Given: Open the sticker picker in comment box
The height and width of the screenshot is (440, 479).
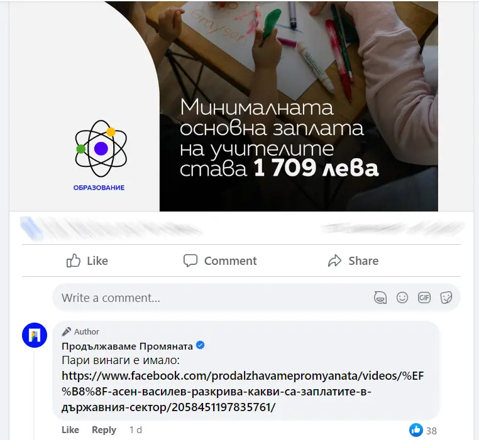Looking at the screenshot, I should [x=446, y=298].
